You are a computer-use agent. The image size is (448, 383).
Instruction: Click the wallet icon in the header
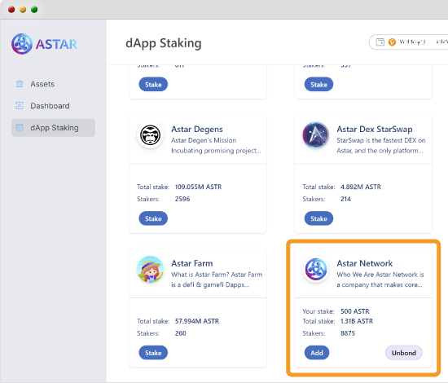point(380,42)
